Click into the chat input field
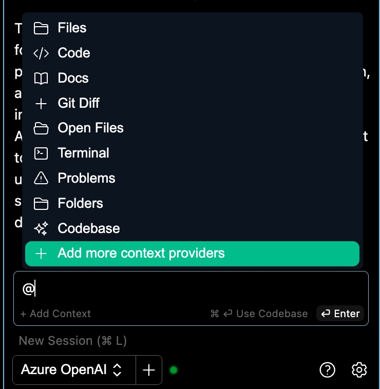The width and height of the screenshot is (380, 389). [191, 289]
